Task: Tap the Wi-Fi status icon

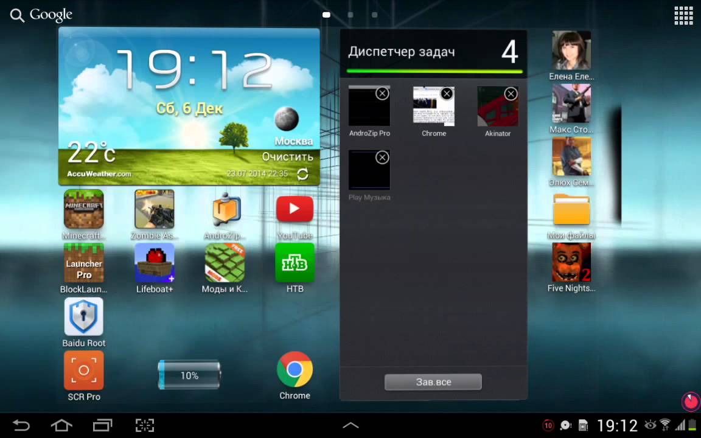Action: (665, 425)
